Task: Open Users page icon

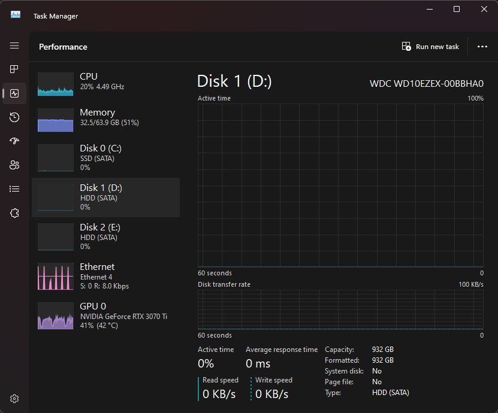Action: click(14, 165)
